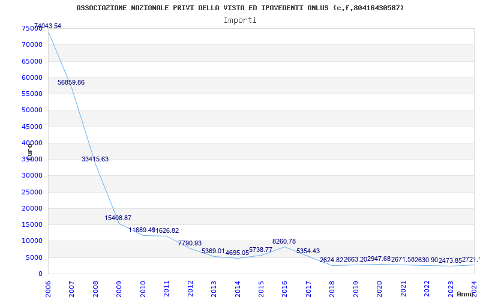Image resolution: width=480 pixels, height=300 pixels.
Task: Click the 56859.86 data point label
Action: 71,83
